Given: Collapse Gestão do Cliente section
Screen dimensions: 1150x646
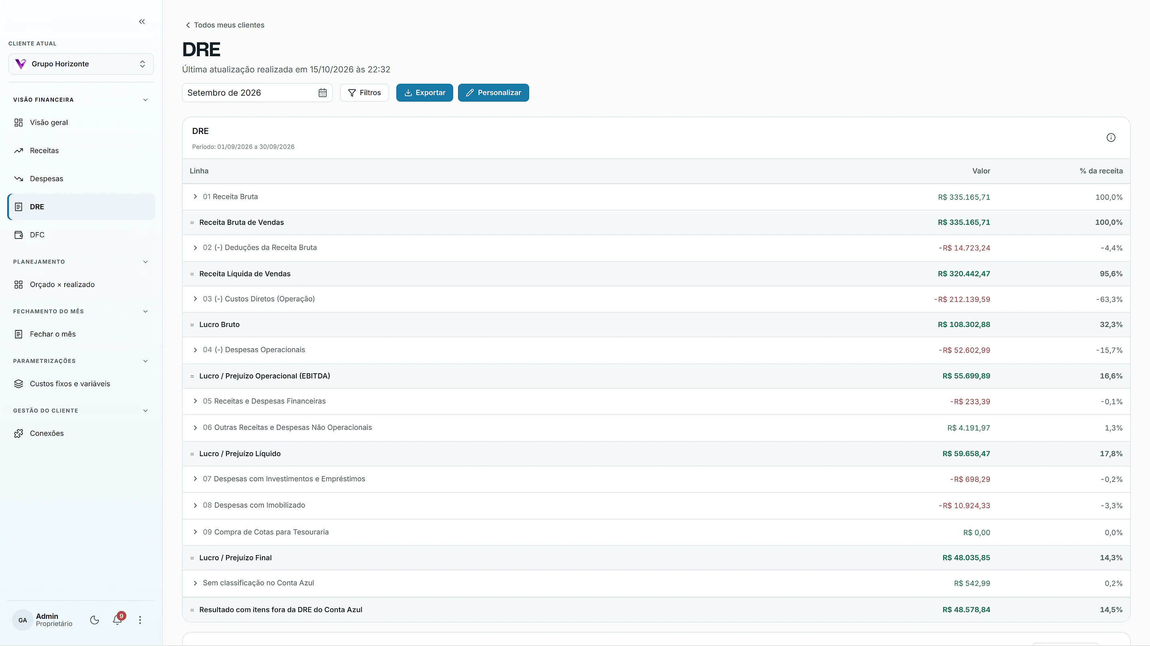Looking at the screenshot, I should click(x=145, y=411).
